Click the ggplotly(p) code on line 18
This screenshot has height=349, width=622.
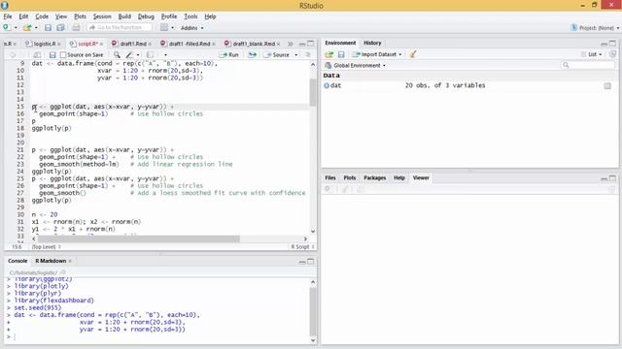click(x=52, y=128)
